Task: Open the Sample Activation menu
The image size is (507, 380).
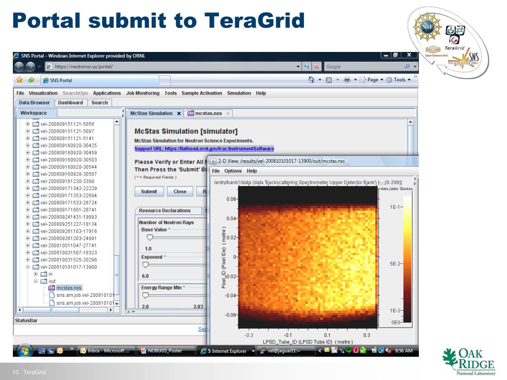Action: pyautogui.click(x=202, y=93)
